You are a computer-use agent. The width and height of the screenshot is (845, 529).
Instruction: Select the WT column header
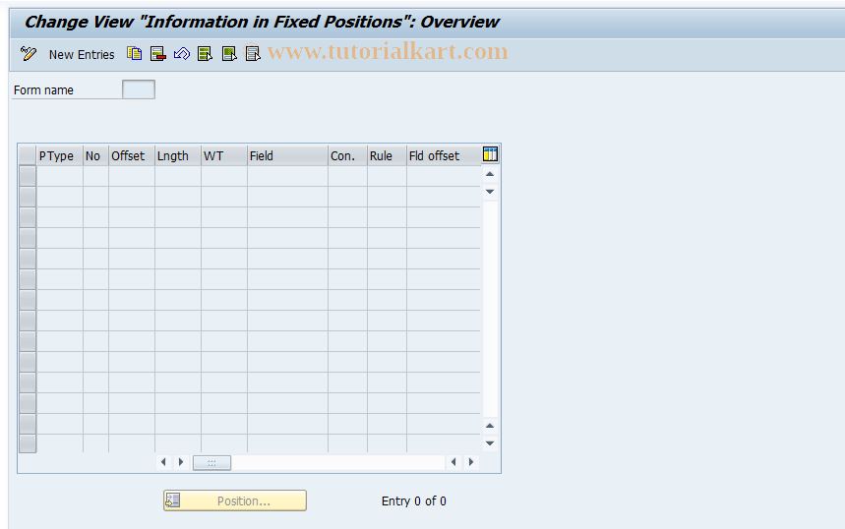[224, 155]
